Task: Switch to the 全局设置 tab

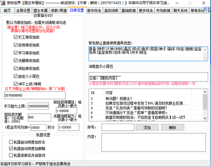Action: [x=24, y=10]
